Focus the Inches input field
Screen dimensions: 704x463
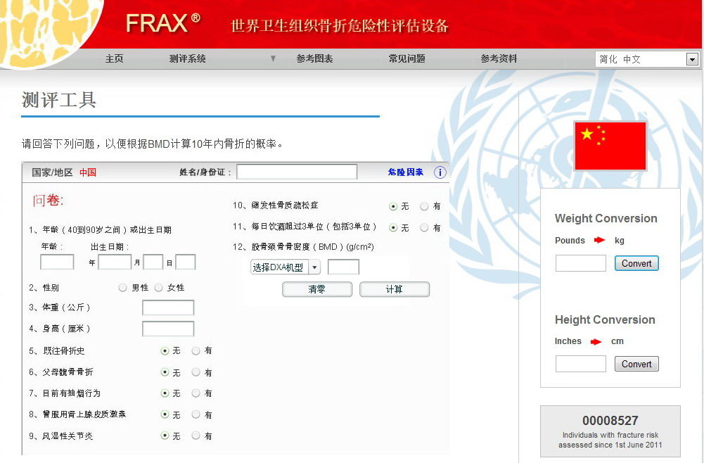pyautogui.click(x=580, y=364)
